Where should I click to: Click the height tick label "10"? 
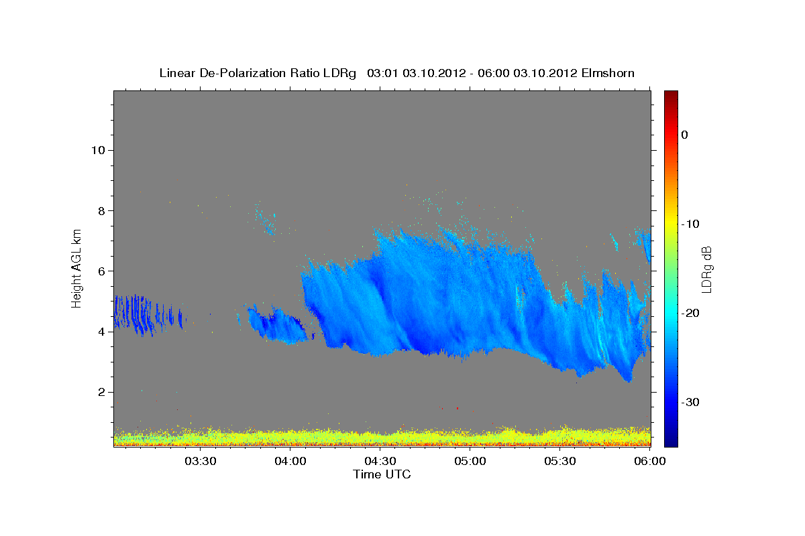(97, 150)
